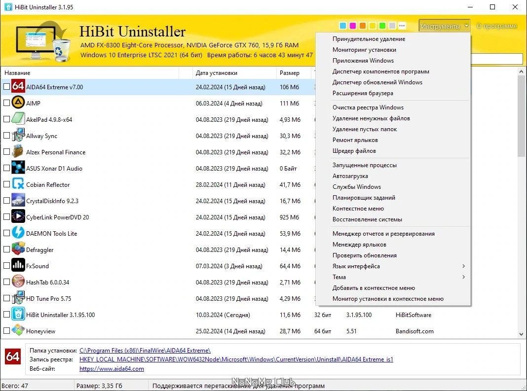Screen dimensions: 527x391
Task: Sort list by Размер column header
Action: (x=294, y=72)
